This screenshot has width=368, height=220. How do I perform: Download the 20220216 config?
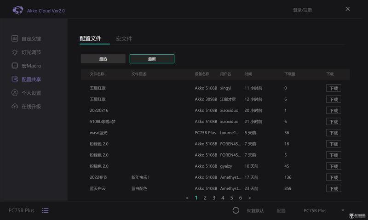point(333,111)
